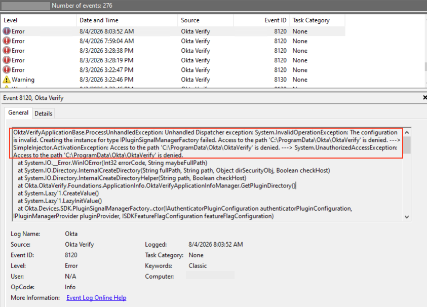Screen dimensions: 427x307
Task: Click the Warning level label
Action: pos(23,80)
